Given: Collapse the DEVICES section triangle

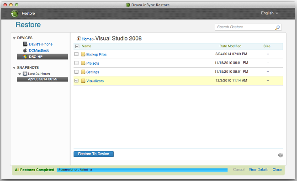Looking at the screenshot, I should pyautogui.click(x=14, y=38).
